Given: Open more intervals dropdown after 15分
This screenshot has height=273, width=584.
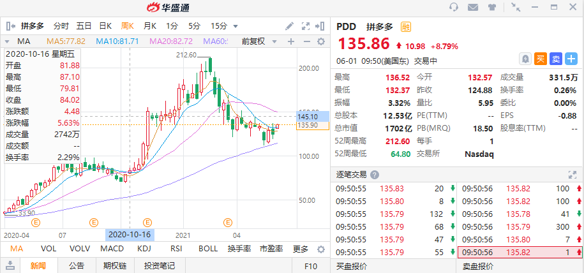Looking at the screenshot, I should [236, 26].
